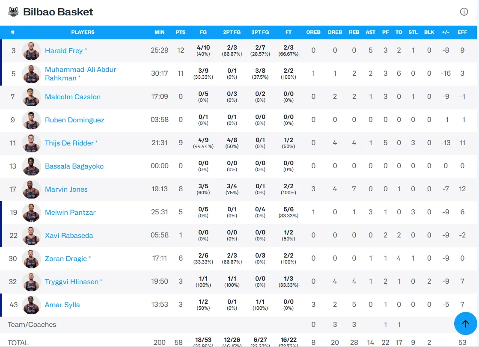The image size is (479, 347).
Task: Sort table by FG column header
Action: click(203, 32)
